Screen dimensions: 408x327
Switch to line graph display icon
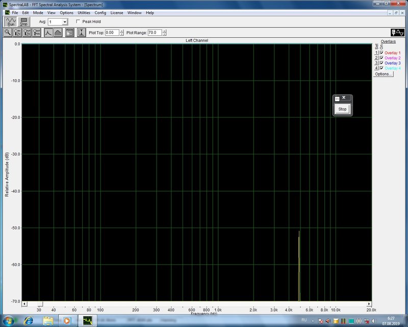(x=48, y=33)
